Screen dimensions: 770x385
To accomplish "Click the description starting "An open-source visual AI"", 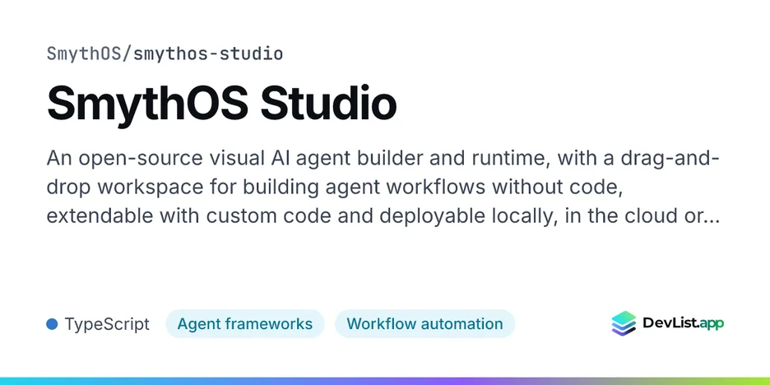I will point(383,187).
